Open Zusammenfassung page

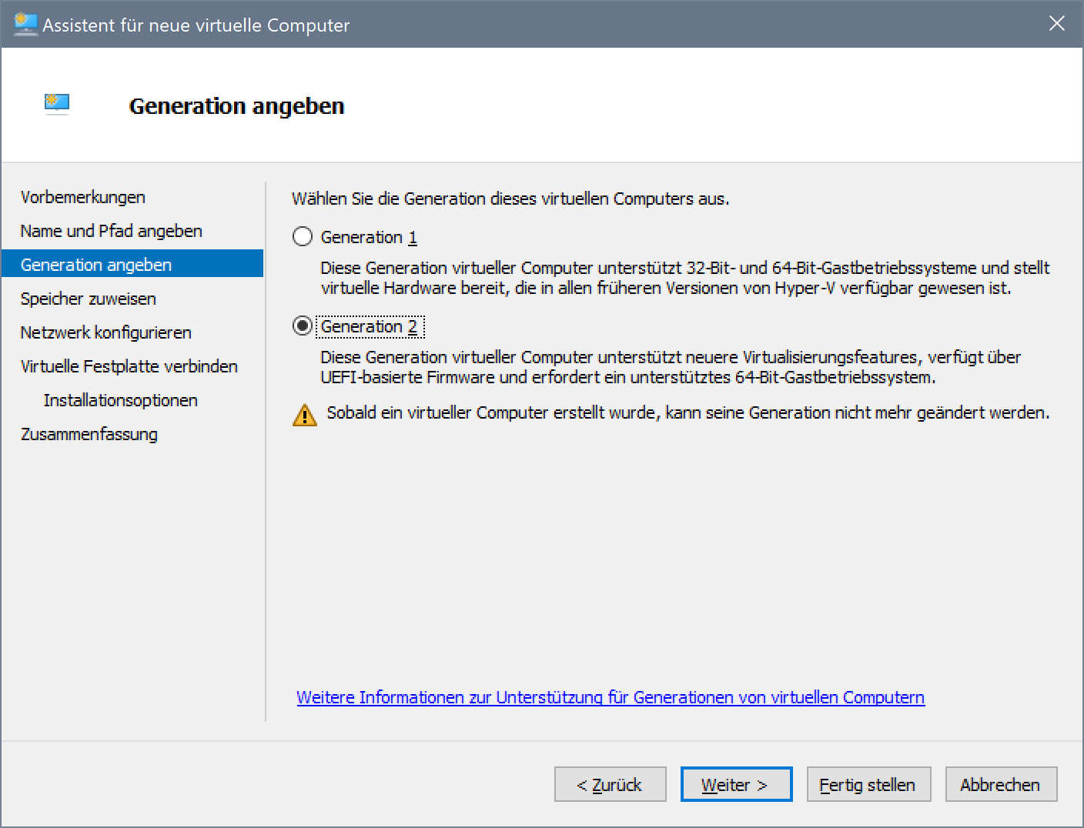coord(89,434)
